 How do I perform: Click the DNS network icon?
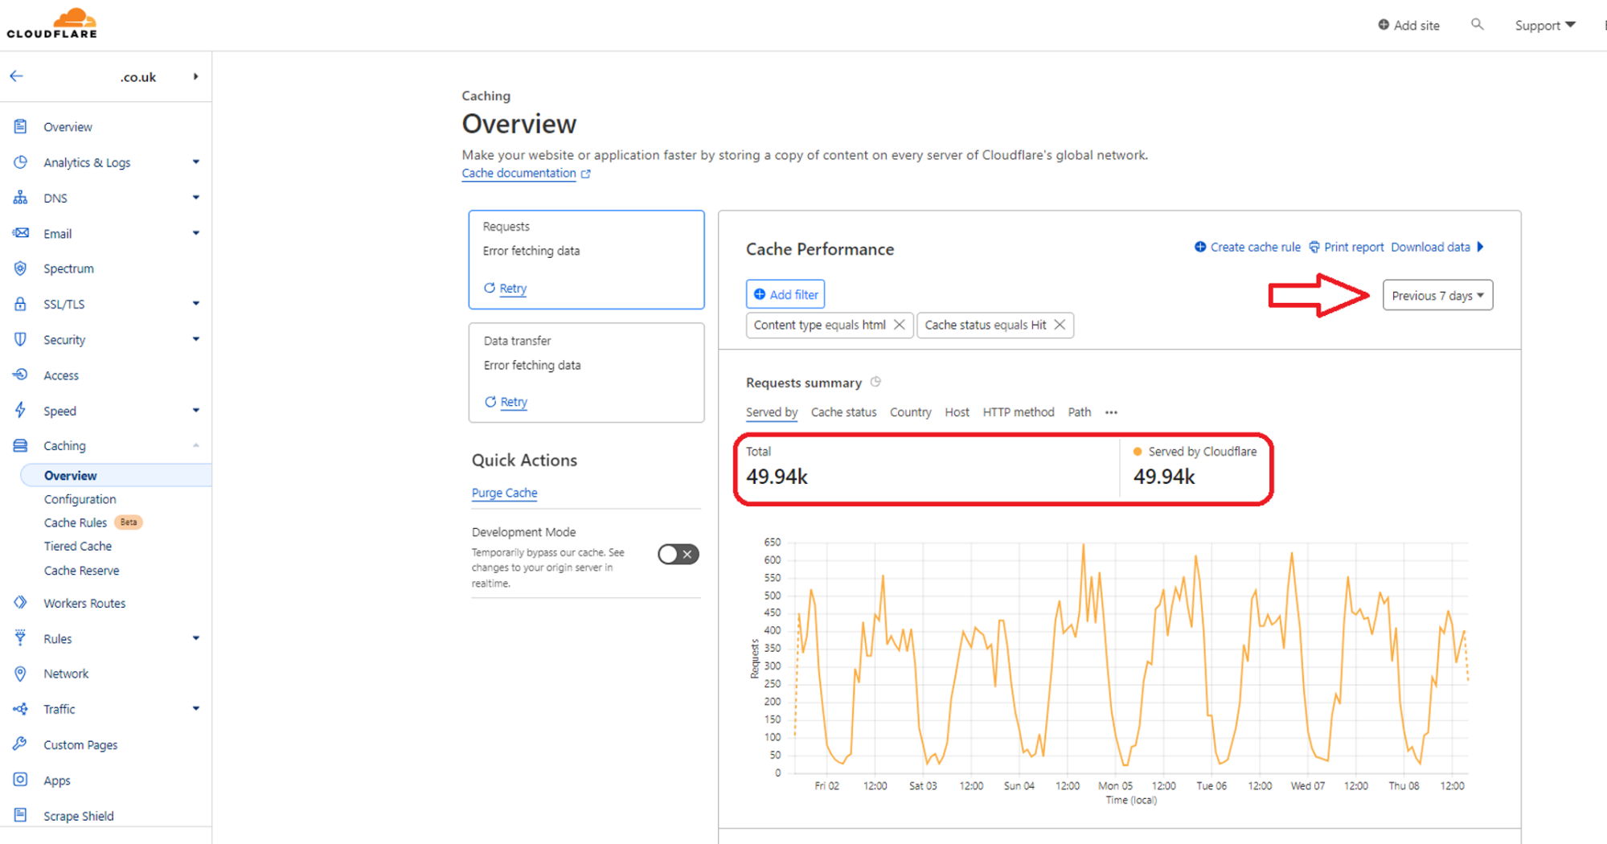(20, 198)
